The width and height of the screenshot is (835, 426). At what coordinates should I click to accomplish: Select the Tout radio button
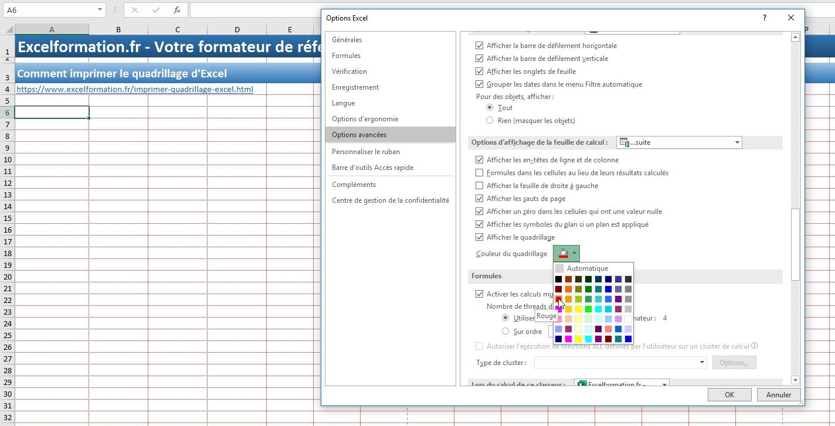[490, 108]
